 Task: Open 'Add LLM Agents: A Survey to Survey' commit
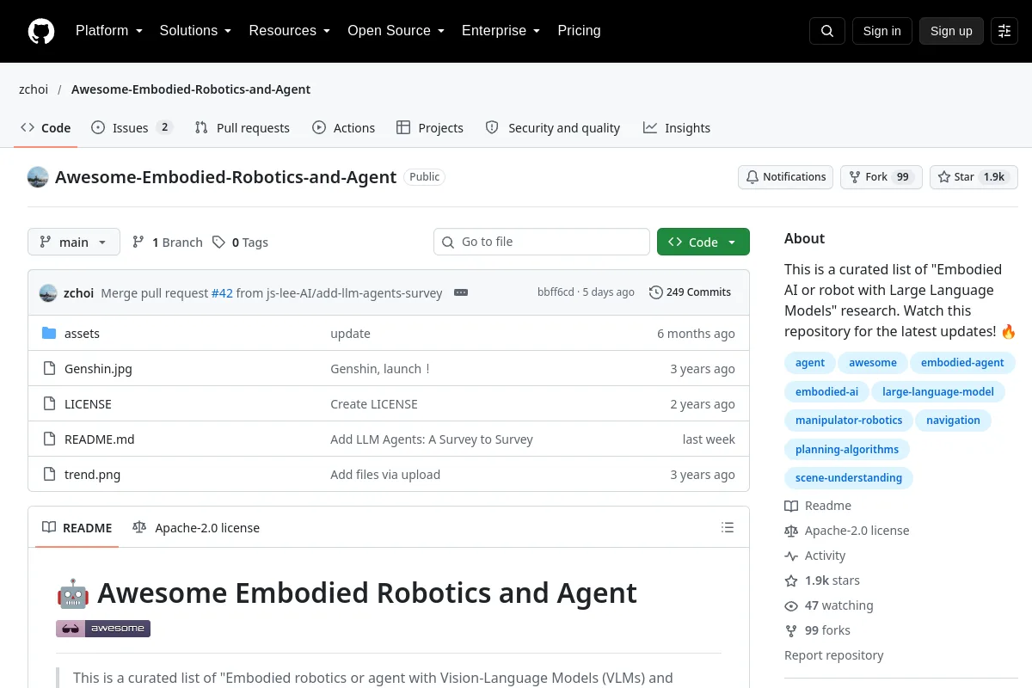[x=432, y=439]
